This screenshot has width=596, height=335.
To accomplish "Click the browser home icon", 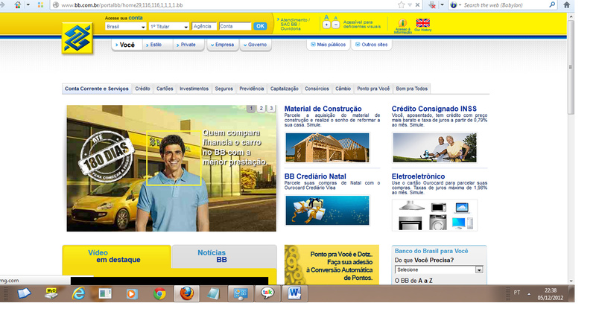I will click(566, 5).
